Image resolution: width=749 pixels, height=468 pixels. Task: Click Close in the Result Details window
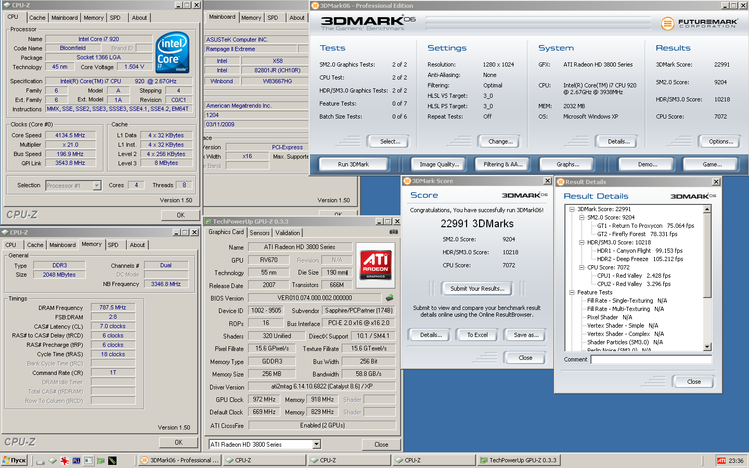click(x=694, y=382)
